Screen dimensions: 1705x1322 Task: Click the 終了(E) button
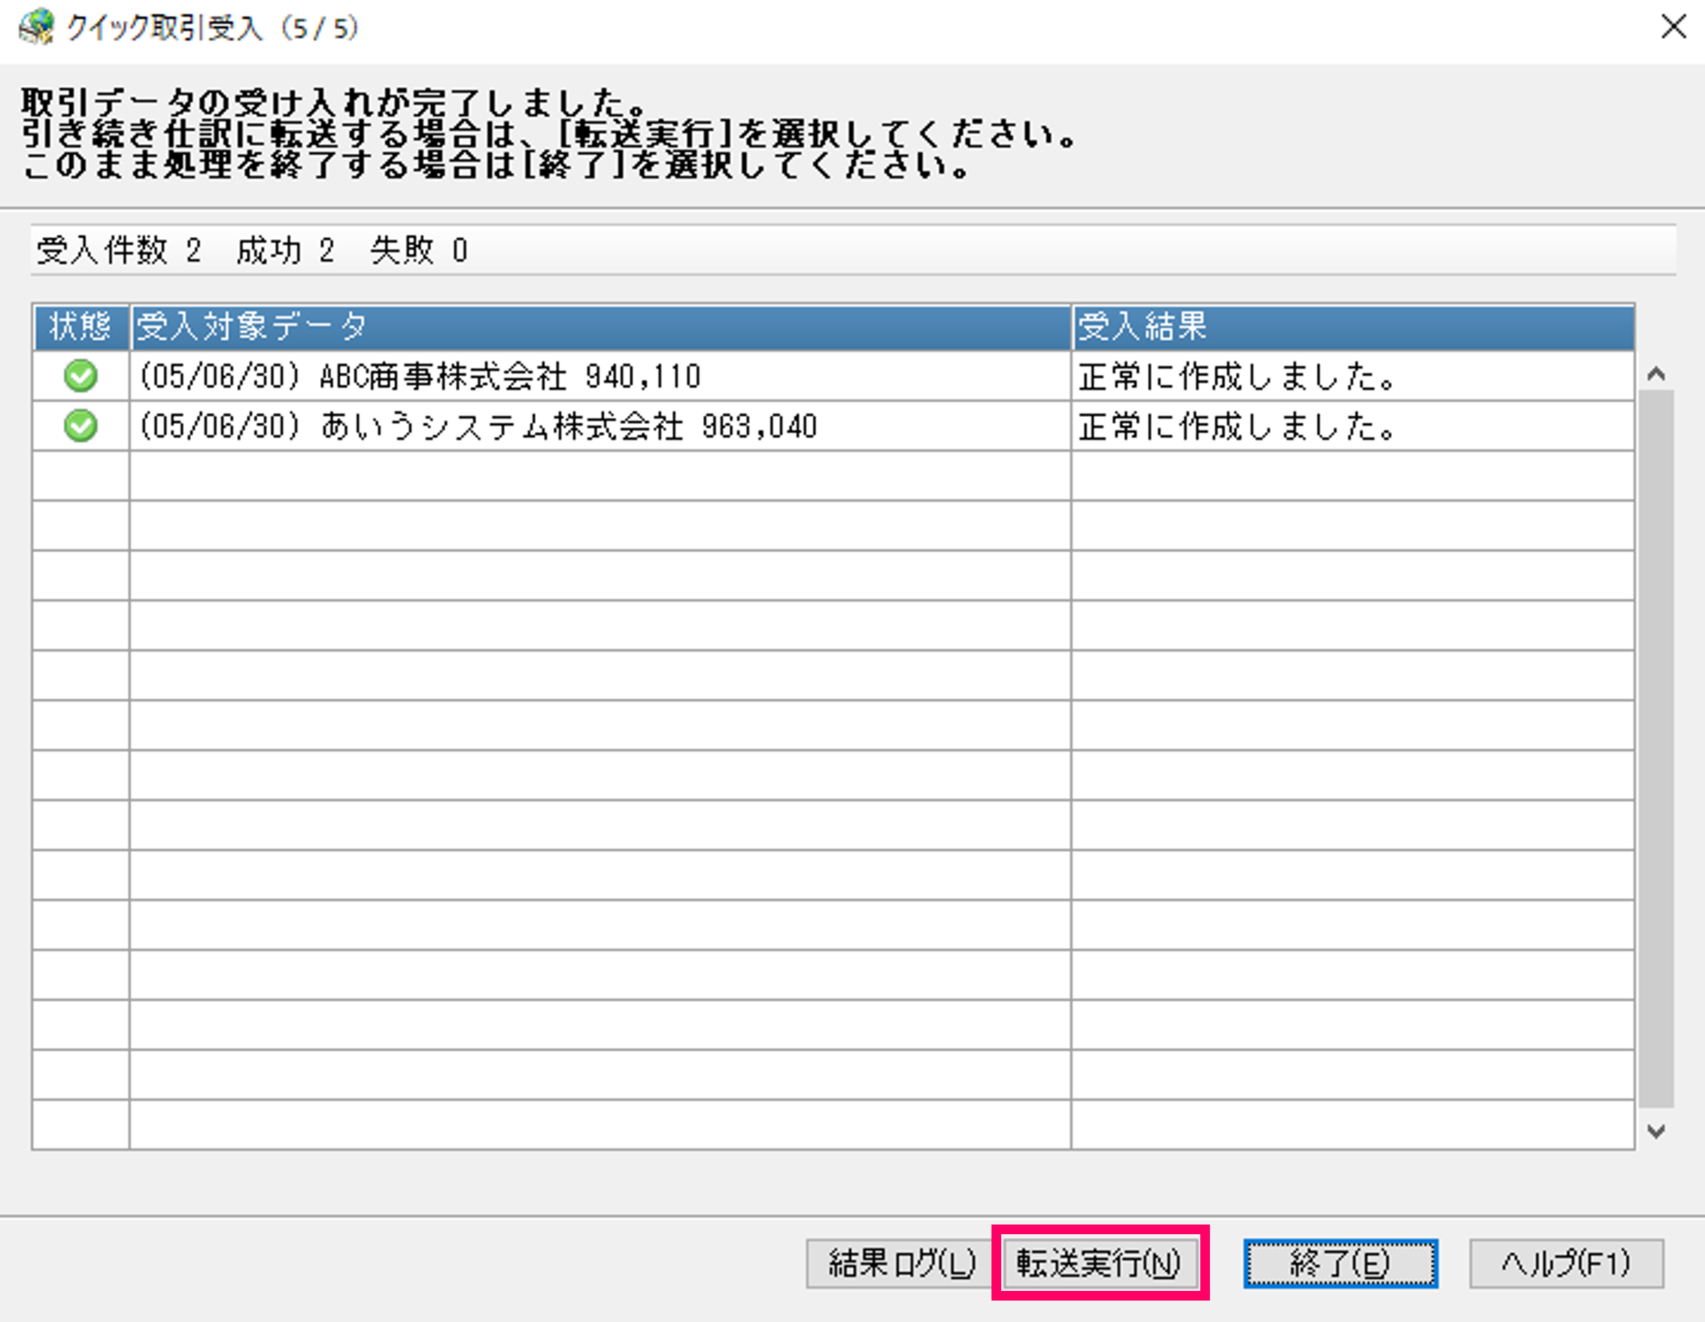1340,1263
